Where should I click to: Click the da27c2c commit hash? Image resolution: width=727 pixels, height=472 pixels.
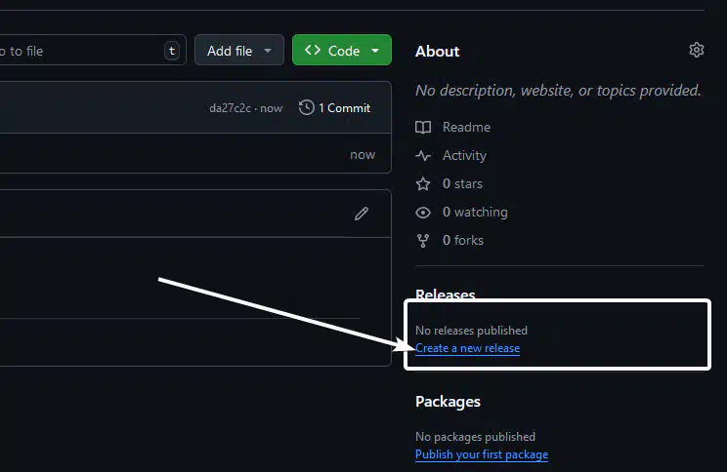point(230,108)
